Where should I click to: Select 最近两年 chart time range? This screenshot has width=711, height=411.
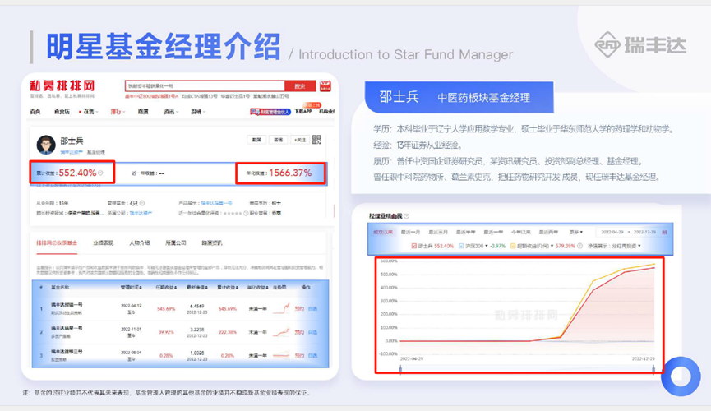548,233
